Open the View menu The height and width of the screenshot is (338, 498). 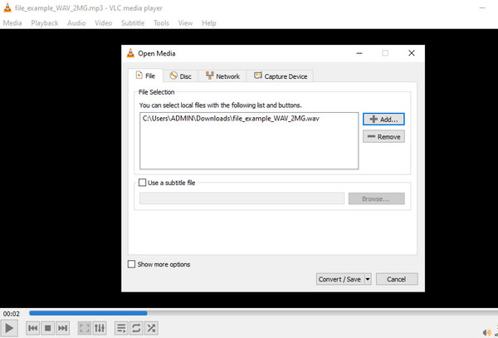pyautogui.click(x=185, y=23)
